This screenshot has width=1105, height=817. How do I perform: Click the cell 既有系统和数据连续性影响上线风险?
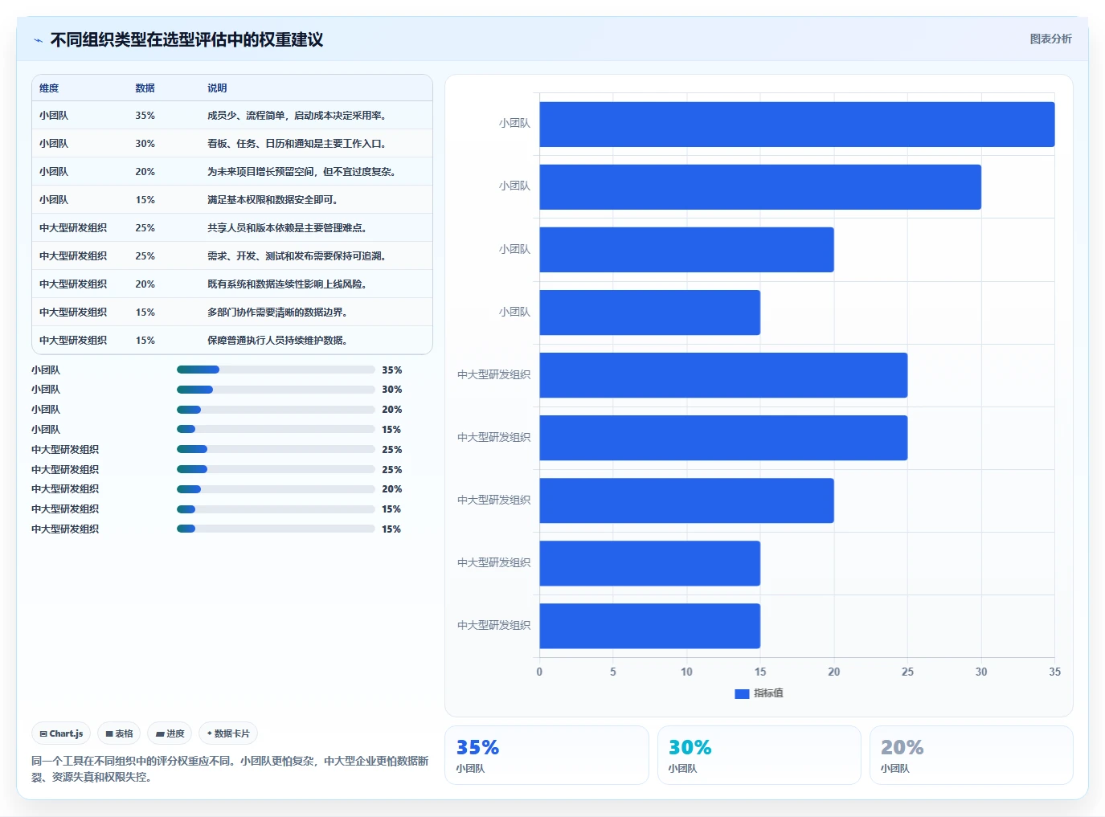(x=289, y=284)
